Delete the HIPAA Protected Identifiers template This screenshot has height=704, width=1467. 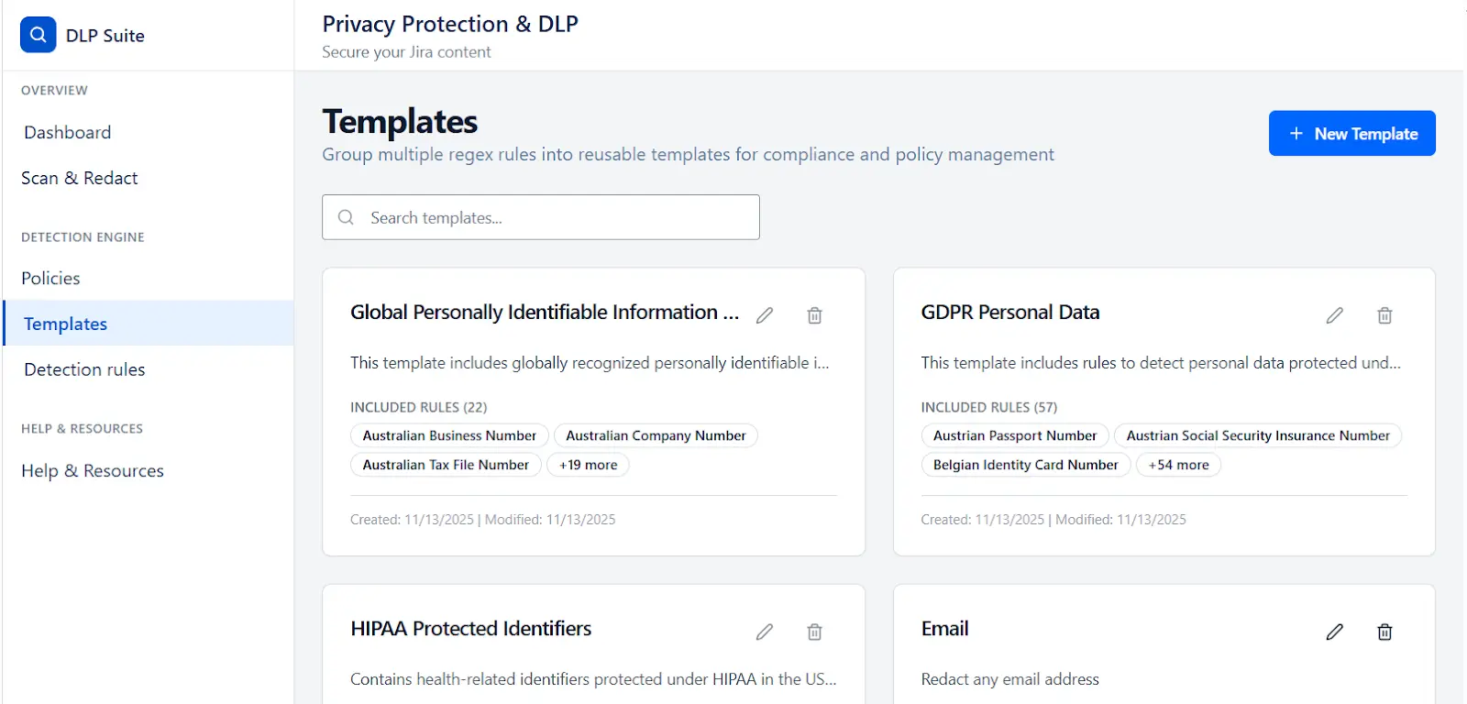pyautogui.click(x=814, y=632)
